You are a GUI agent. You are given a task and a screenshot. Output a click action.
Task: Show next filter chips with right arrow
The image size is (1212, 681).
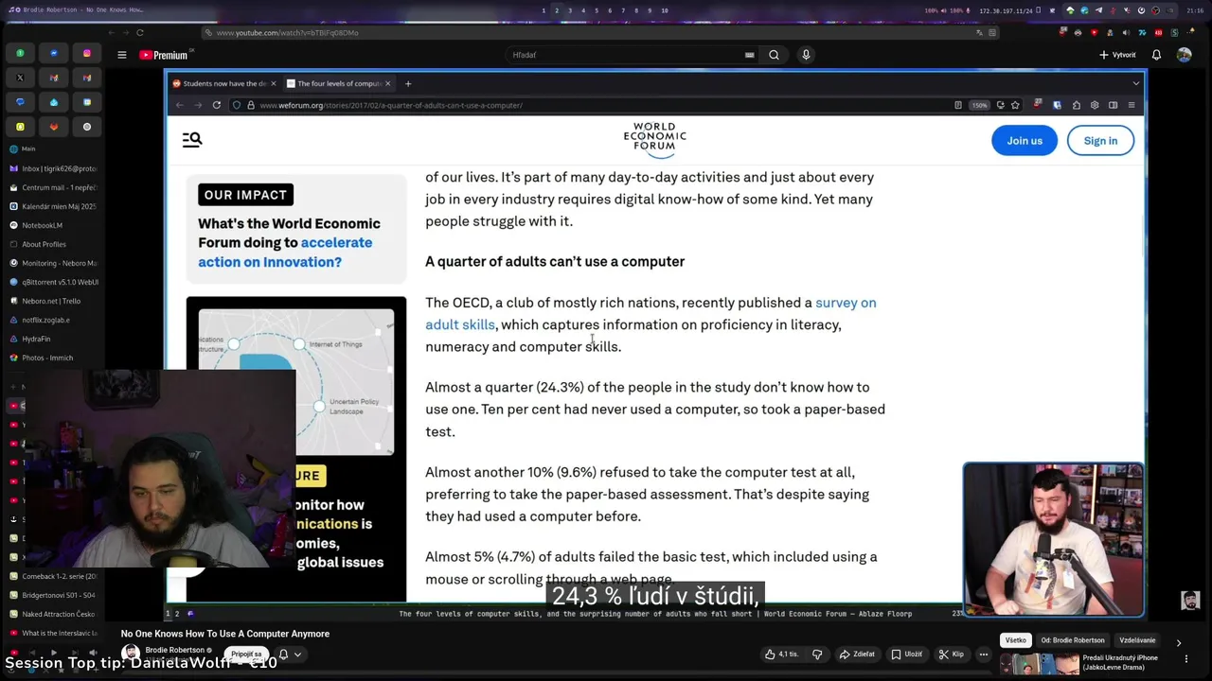point(1179,642)
